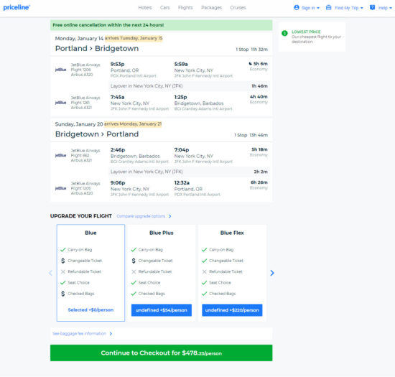Click JetBlue logo for Flight 662

pyautogui.click(x=60, y=155)
